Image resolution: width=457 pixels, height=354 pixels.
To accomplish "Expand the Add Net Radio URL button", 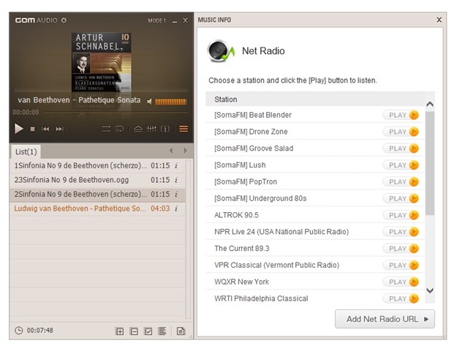I will [x=385, y=319].
